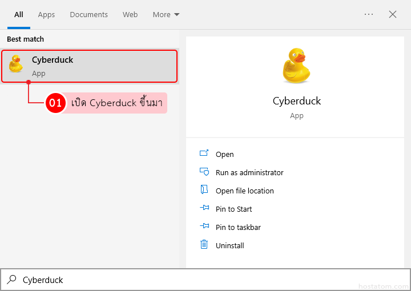Click the shield icon for Run as administrator
The height and width of the screenshot is (291, 411).
(x=204, y=172)
